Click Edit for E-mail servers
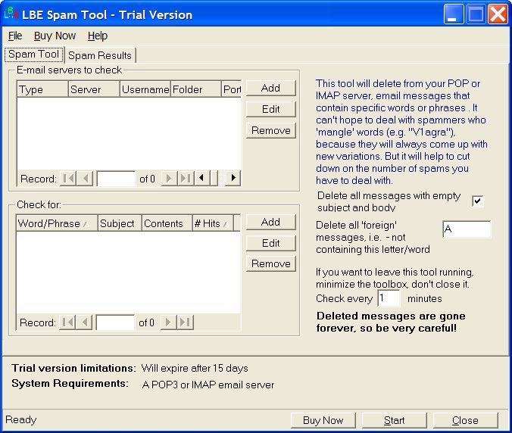This screenshot has width=512, height=433. pyautogui.click(x=270, y=109)
